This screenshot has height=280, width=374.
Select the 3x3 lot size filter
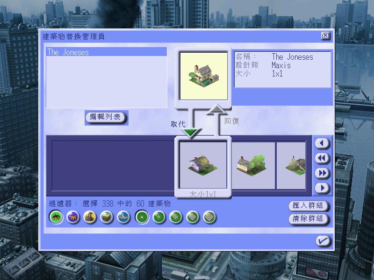(176, 217)
